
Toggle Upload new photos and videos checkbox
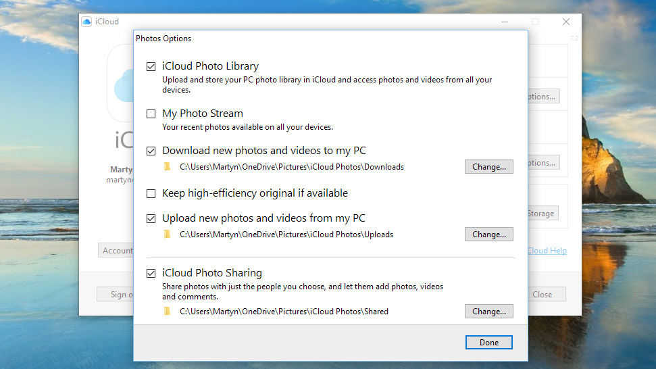pyautogui.click(x=151, y=218)
